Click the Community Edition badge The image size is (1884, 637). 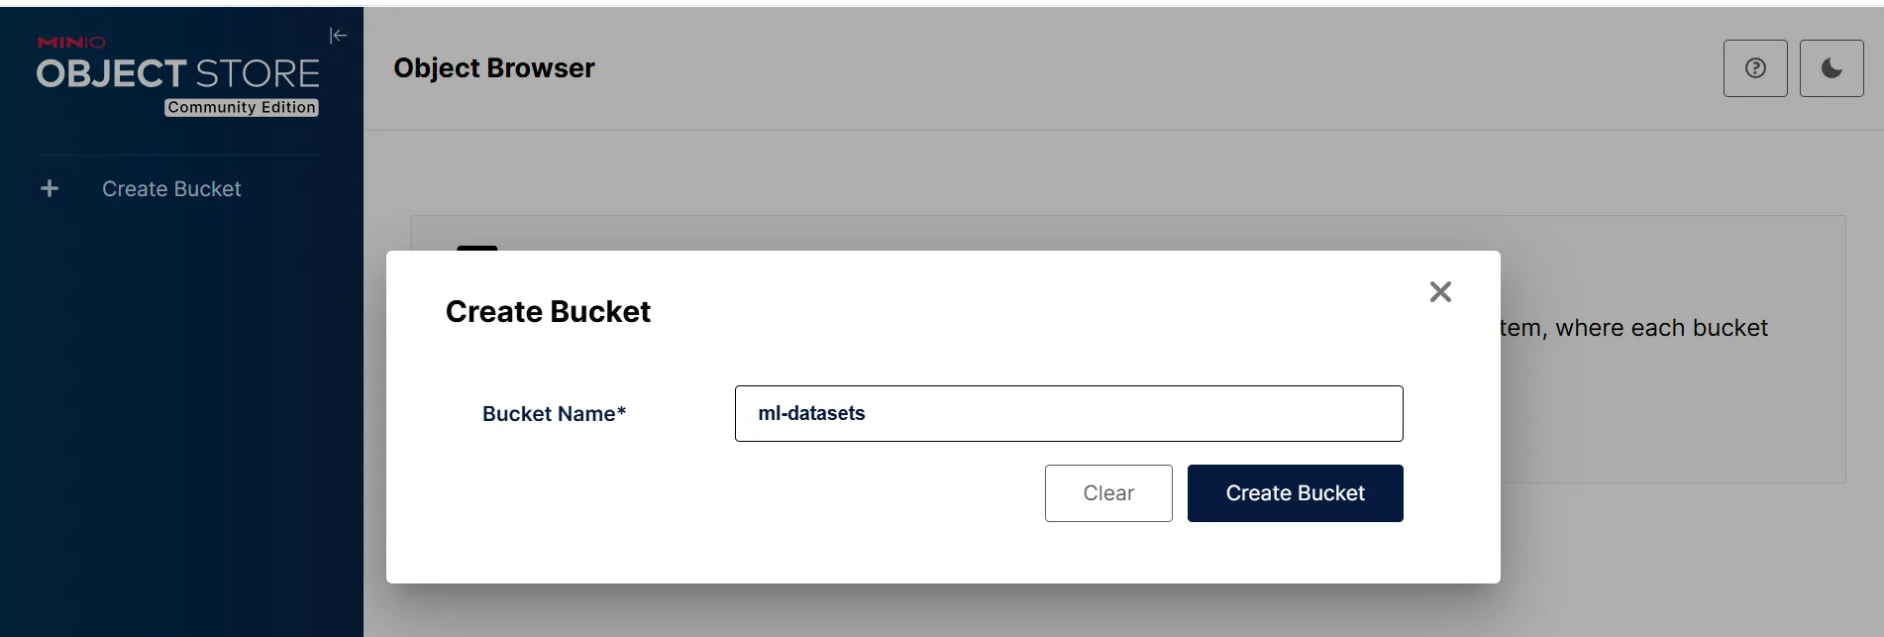tap(241, 107)
